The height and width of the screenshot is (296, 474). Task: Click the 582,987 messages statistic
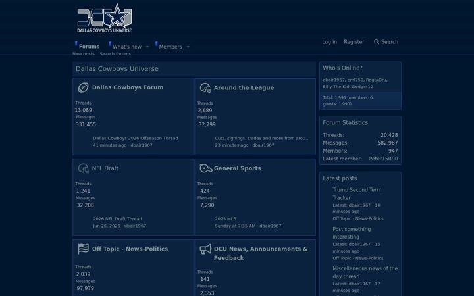pyautogui.click(x=388, y=143)
